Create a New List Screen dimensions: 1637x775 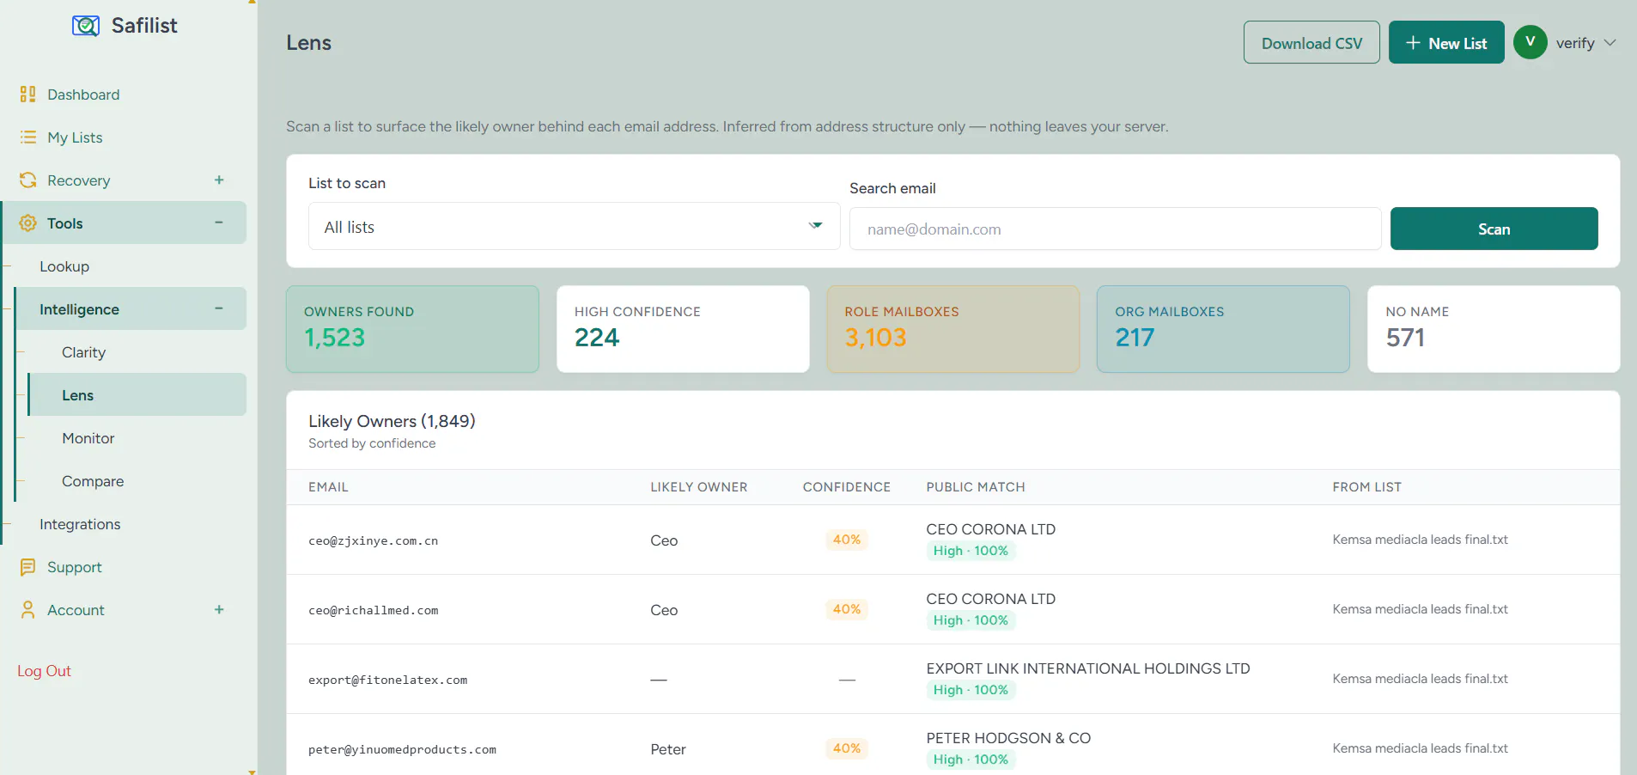tap(1446, 42)
